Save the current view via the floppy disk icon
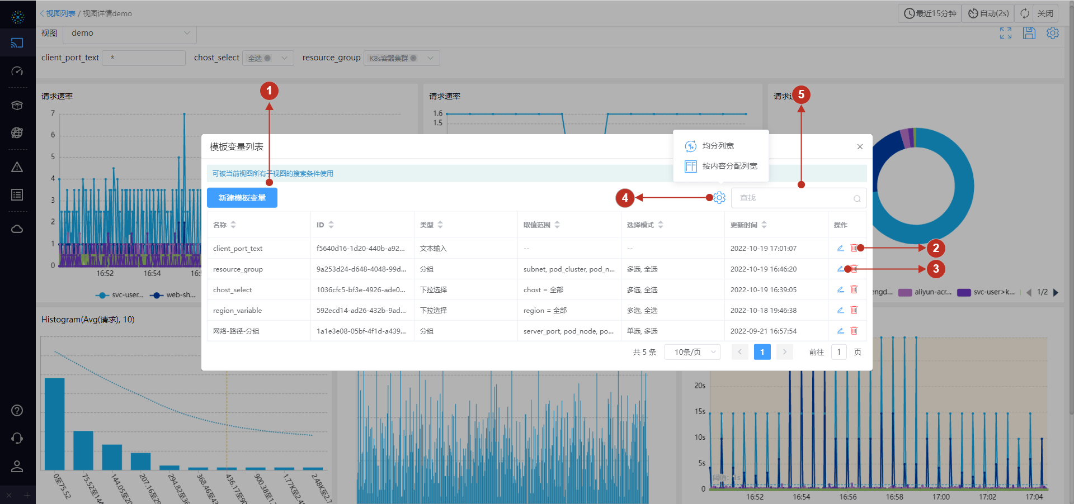The height and width of the screenshot is (504, 1074). (1029, 33)
